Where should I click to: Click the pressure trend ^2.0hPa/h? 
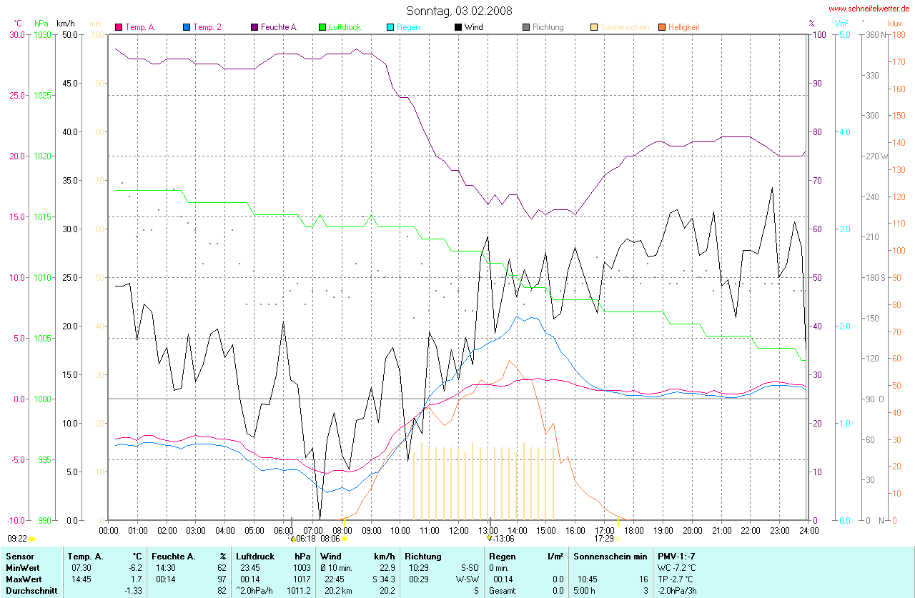tap(254, 591)
